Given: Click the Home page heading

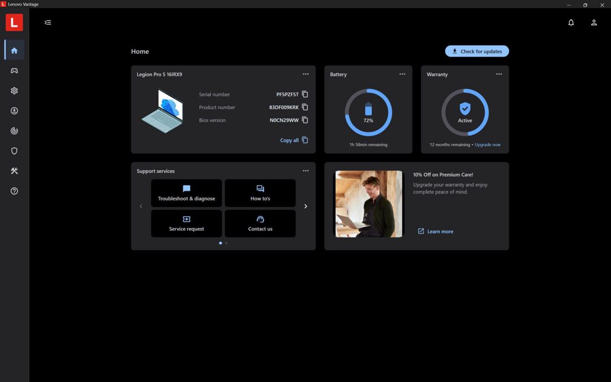Looking at the screenshot, I should click(x=140, y=51).
